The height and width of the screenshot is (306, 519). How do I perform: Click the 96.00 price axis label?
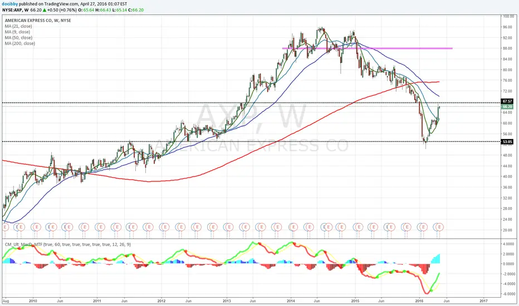507,27
